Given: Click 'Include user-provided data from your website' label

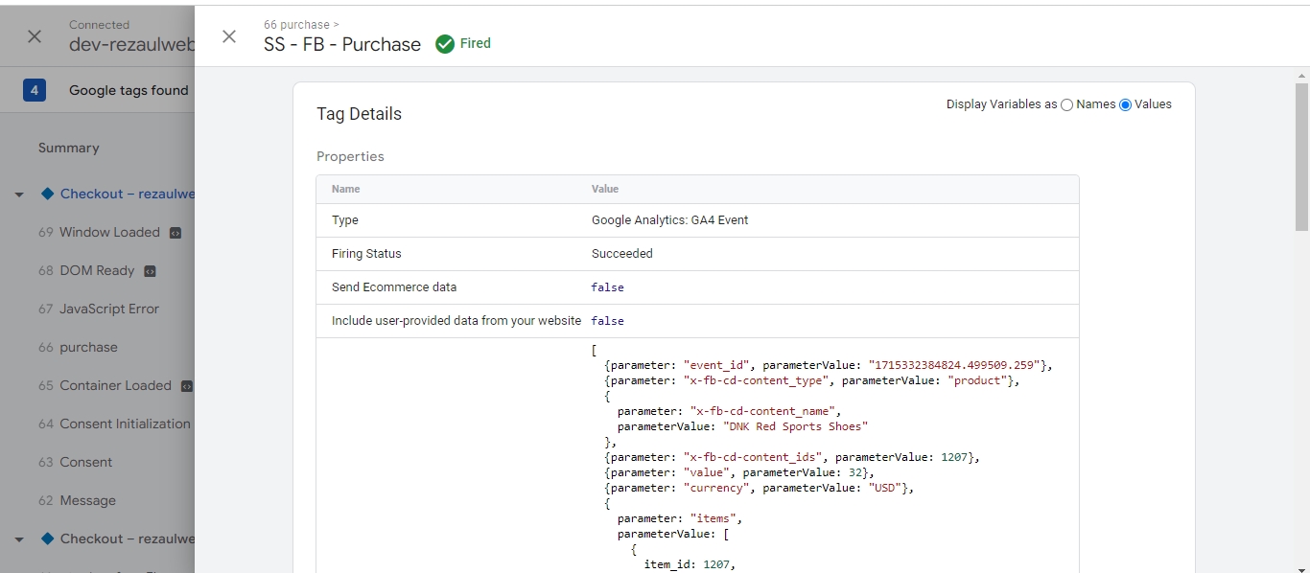Looking at the screenshot, I should pyautogui.click(x=456, y=321).
